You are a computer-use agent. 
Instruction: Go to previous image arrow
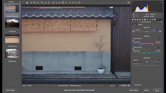[x=106, y=86]
